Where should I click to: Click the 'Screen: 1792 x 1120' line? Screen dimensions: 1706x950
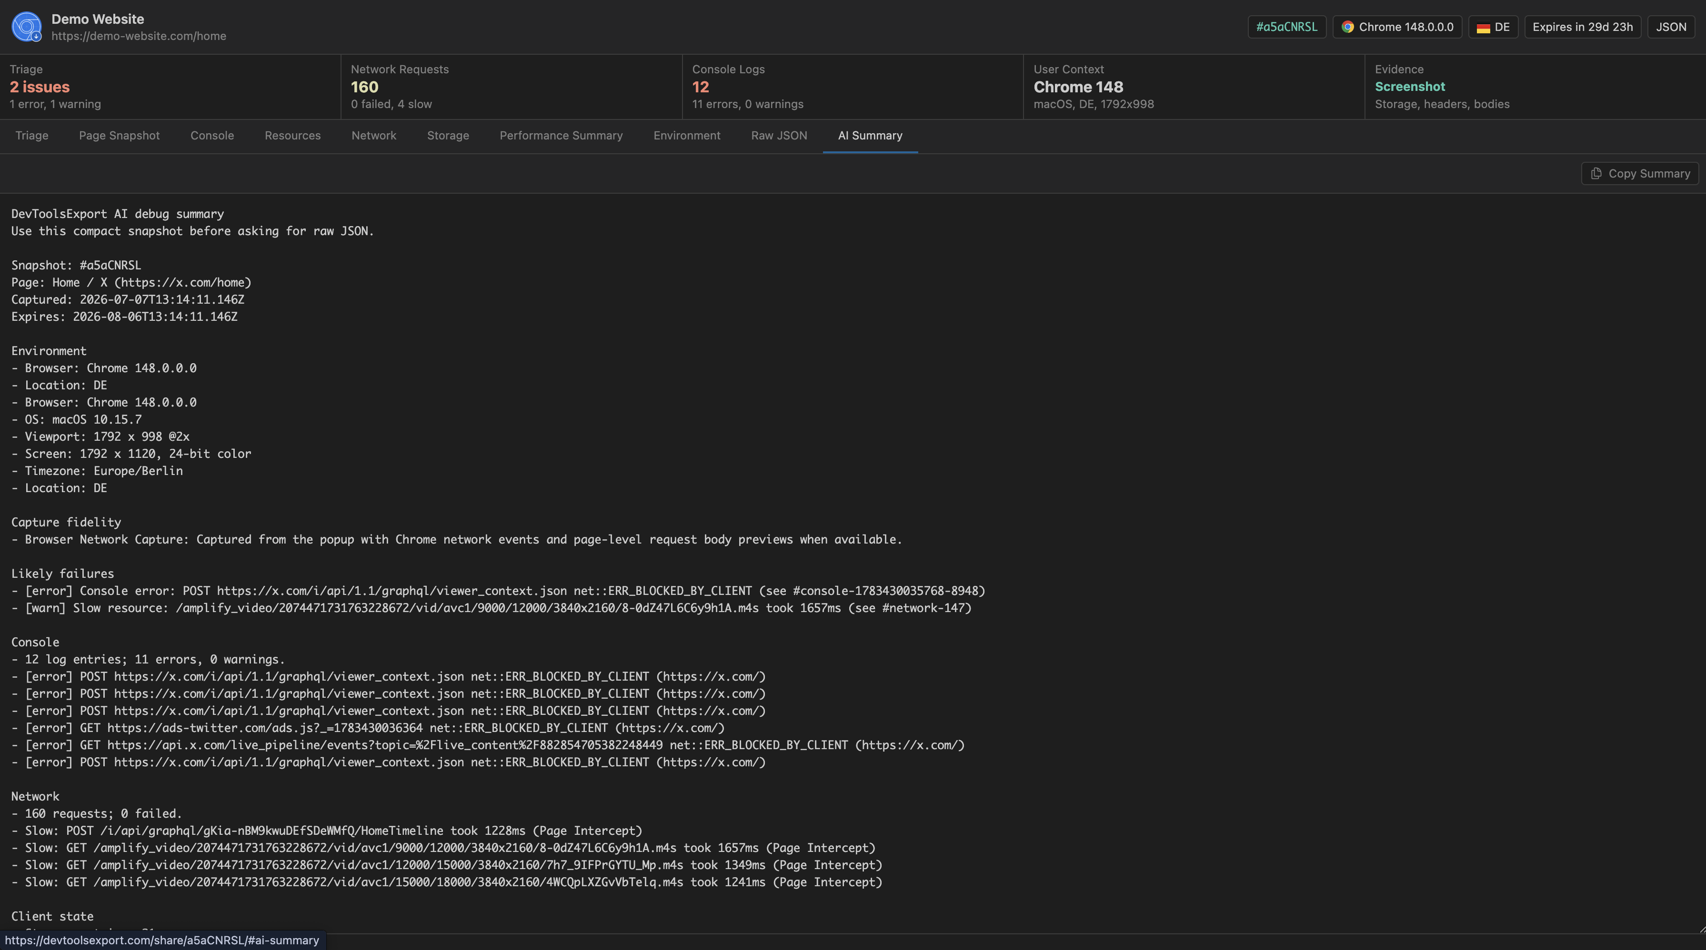(131, 454)
